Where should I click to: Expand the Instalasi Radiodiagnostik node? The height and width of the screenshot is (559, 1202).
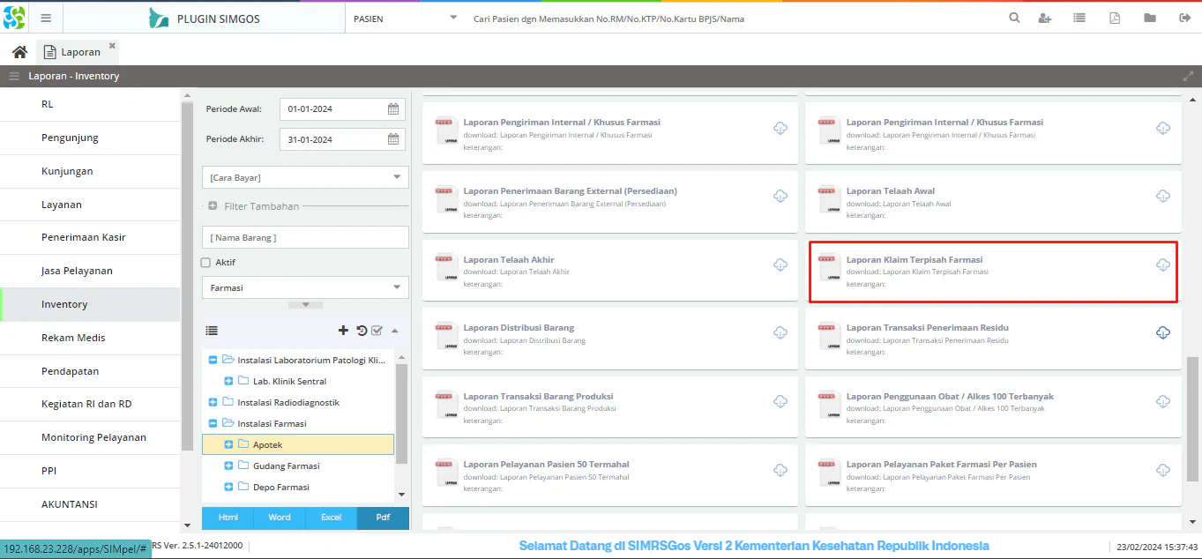coord(213,402)
